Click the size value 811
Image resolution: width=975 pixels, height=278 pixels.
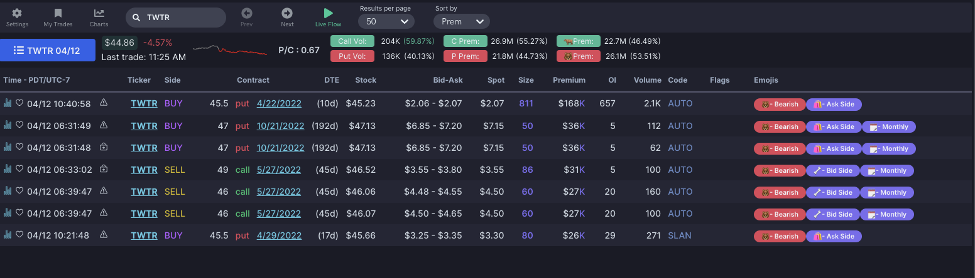[x=526, y=103]
